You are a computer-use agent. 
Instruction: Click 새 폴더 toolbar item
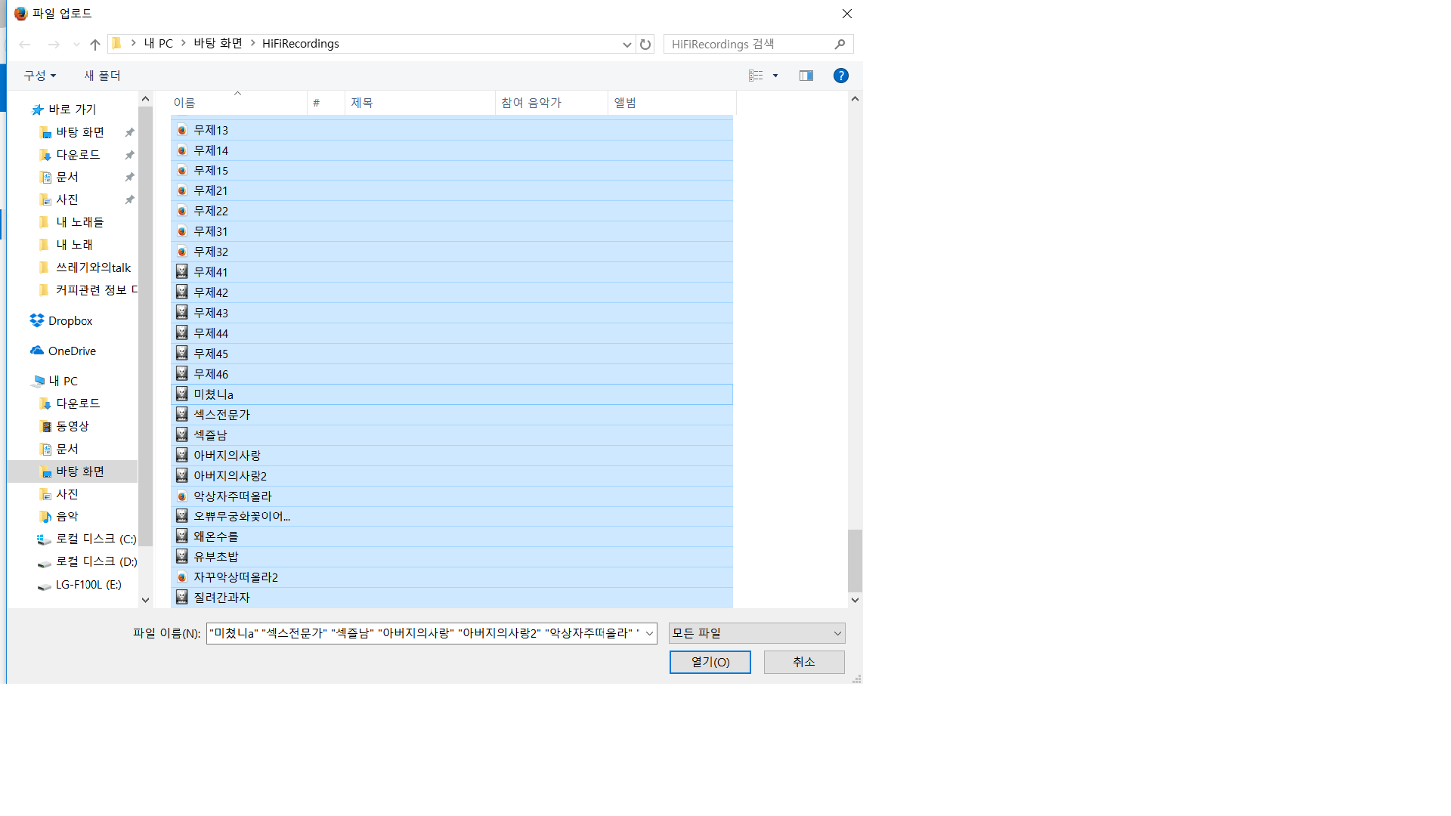102,76
